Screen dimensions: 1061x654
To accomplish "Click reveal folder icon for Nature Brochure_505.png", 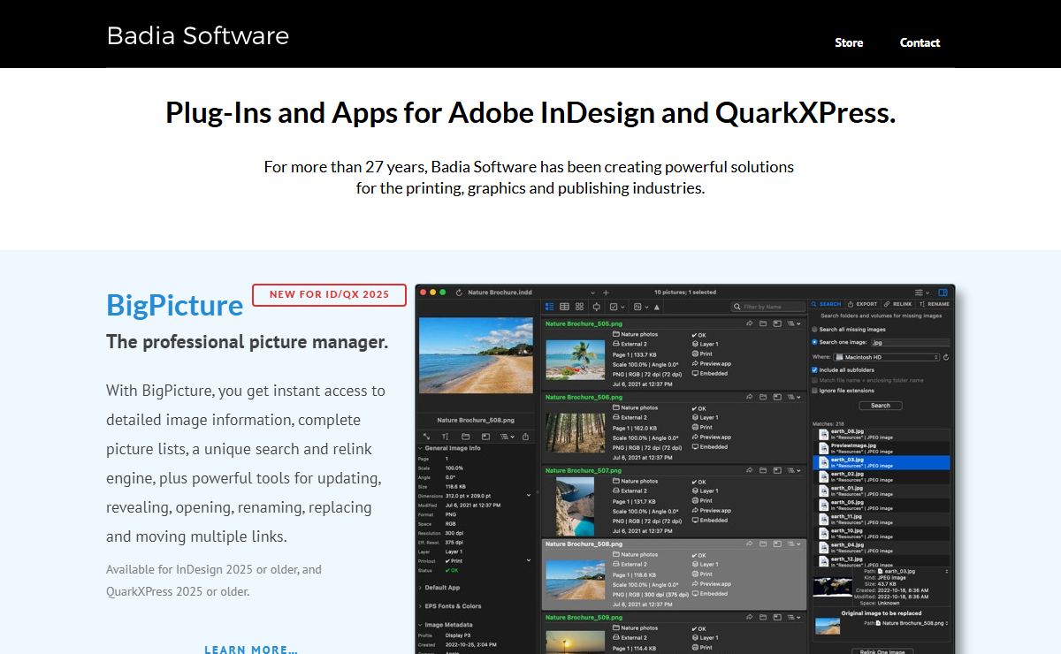I will 763,323.
